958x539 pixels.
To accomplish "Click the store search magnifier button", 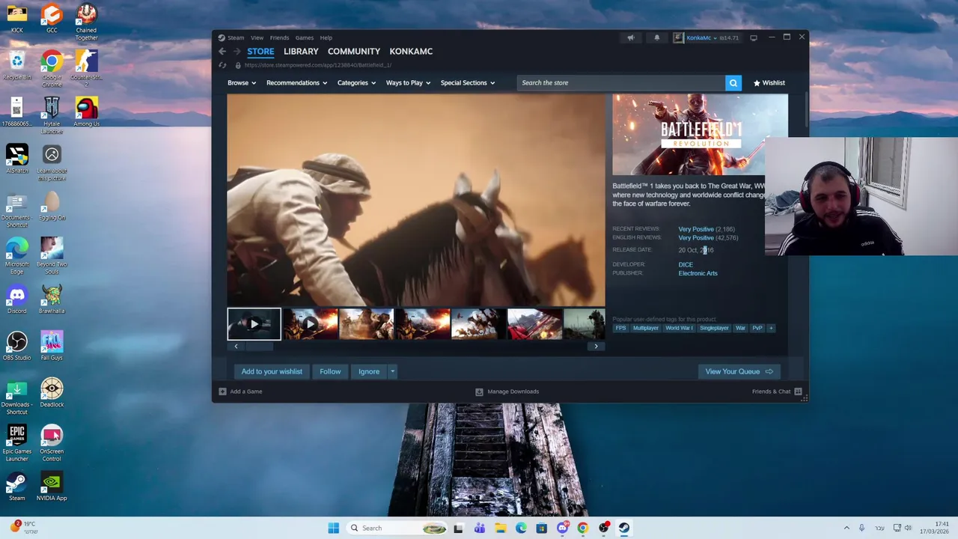I will (733, 83).
